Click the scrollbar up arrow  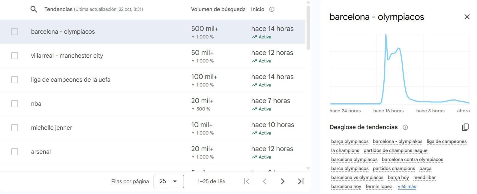click(308, 2)
